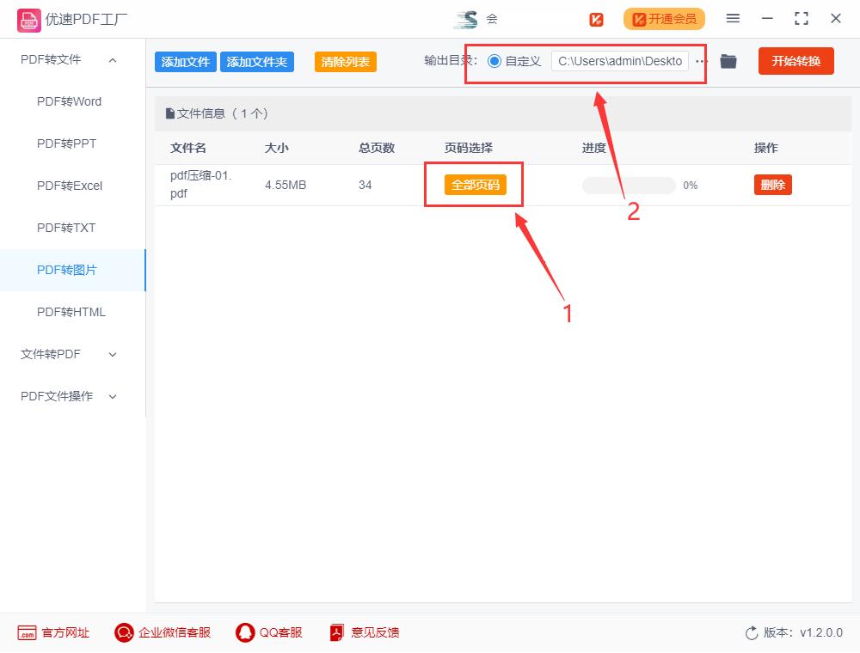Click the 开始转换 button
The width and height of the screenshot is (860, 653).
tap(795, 61)
